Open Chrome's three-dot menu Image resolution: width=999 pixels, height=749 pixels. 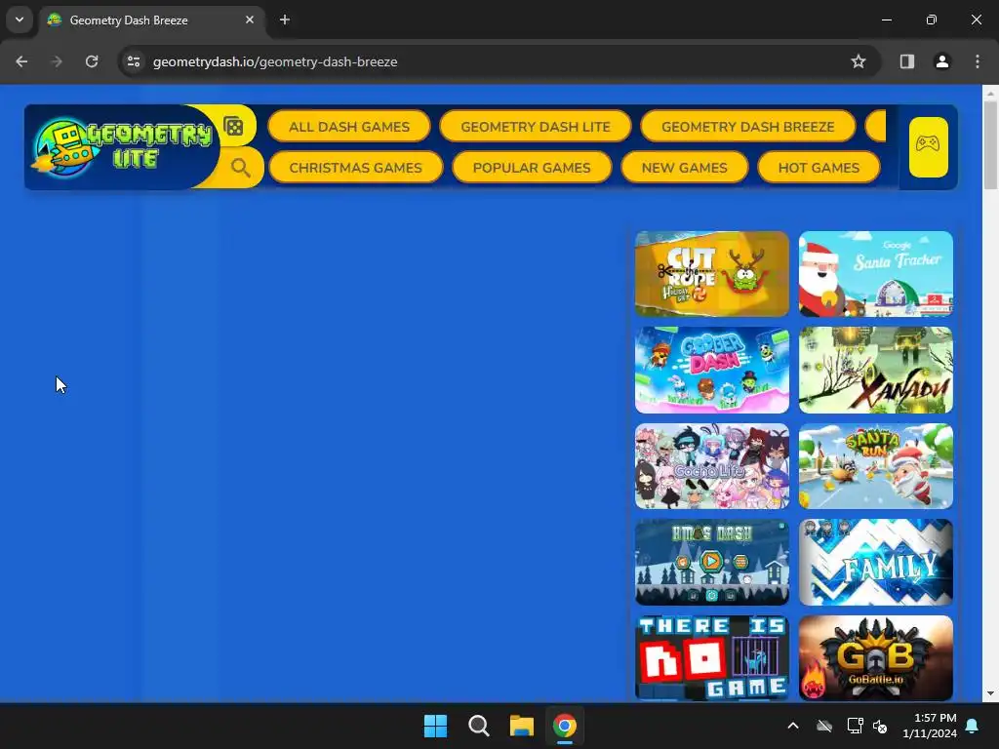tap(978, 61)
